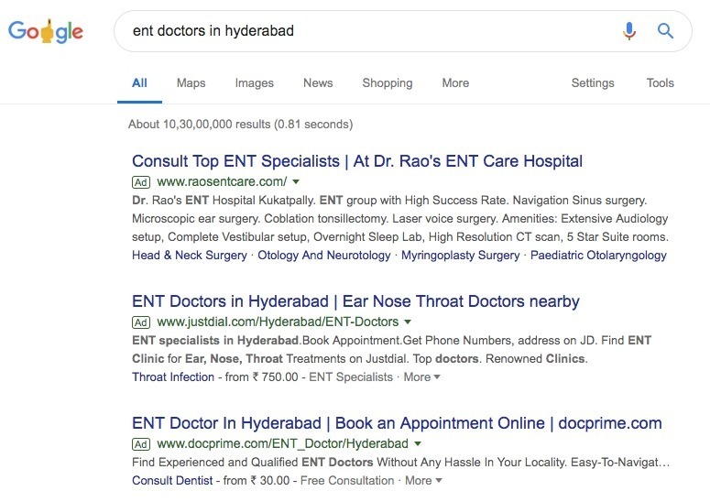Switch to the Images tab
This screenshot has height=502, width=710.
point(255,83)
